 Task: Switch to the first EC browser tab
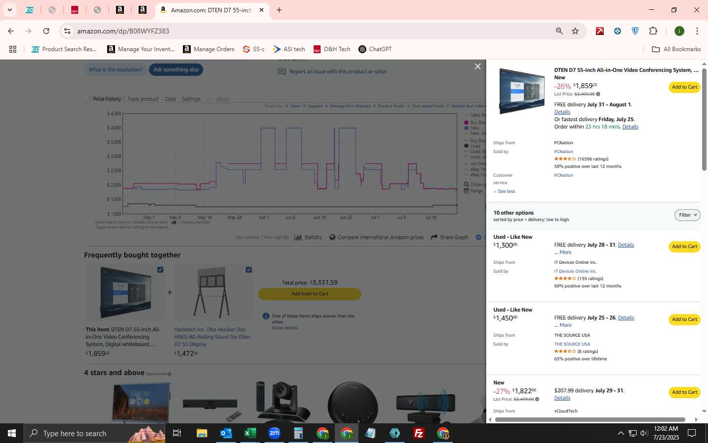tap(29, 10)
